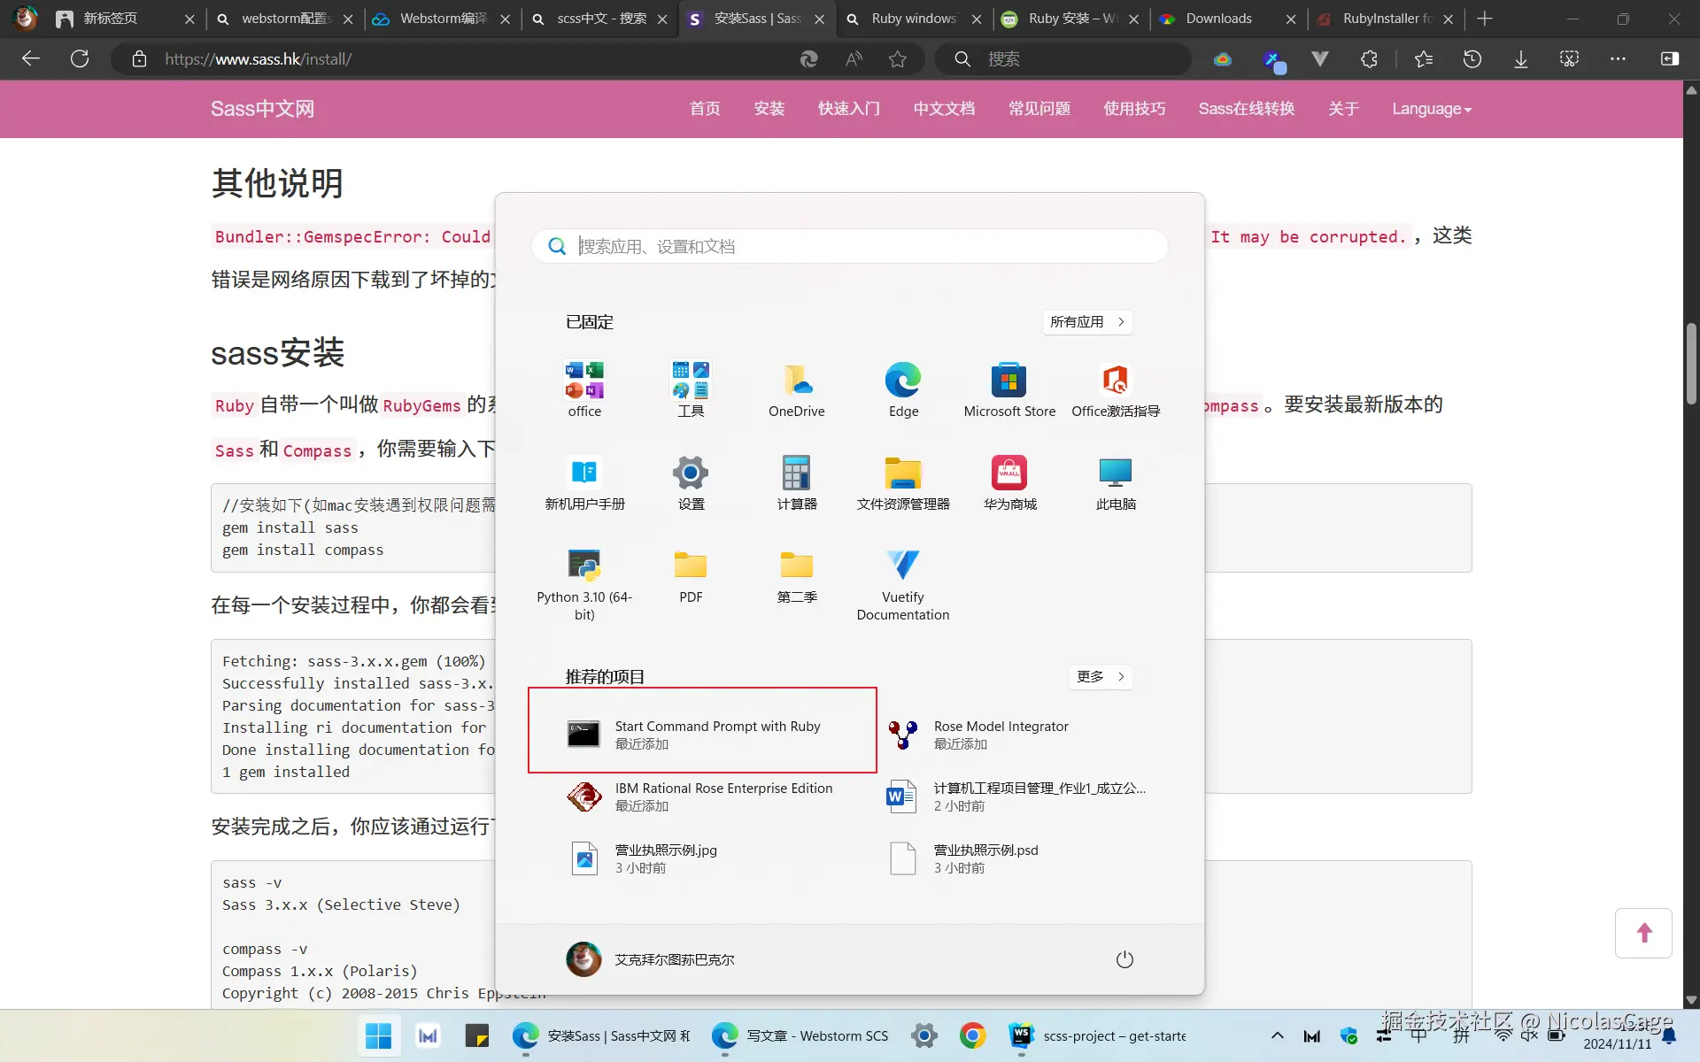Select 快速入门 in site navigation
The height and width of the screenshot is (1062, 1700).
848,109
